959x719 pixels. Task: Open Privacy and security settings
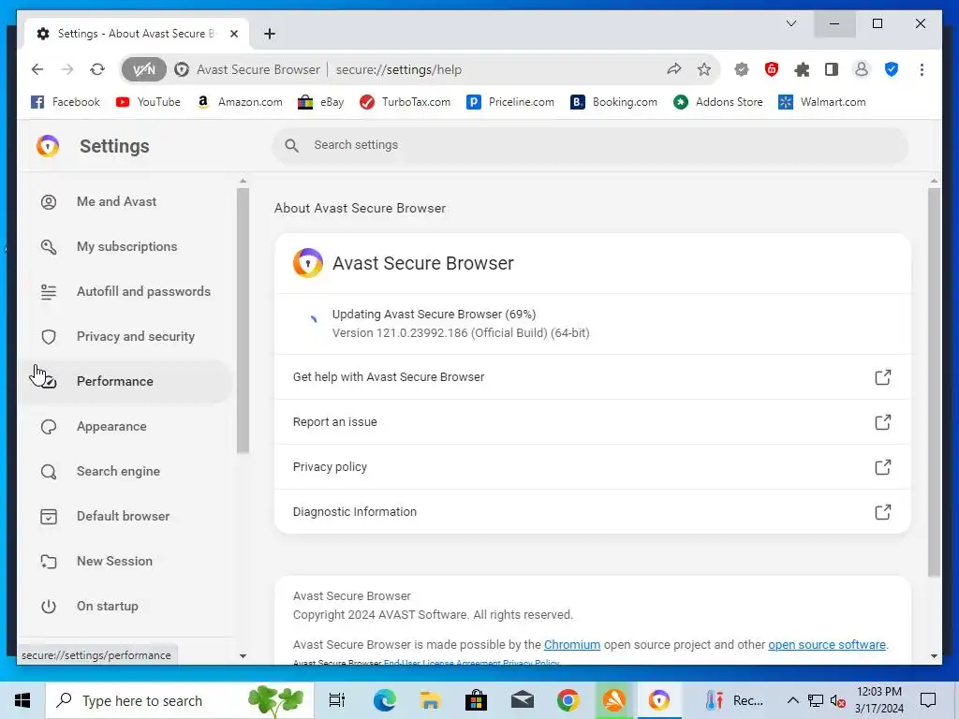125,337
